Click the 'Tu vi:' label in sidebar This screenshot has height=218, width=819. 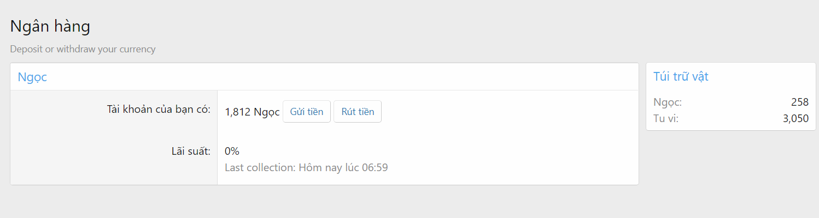(666, 118)
